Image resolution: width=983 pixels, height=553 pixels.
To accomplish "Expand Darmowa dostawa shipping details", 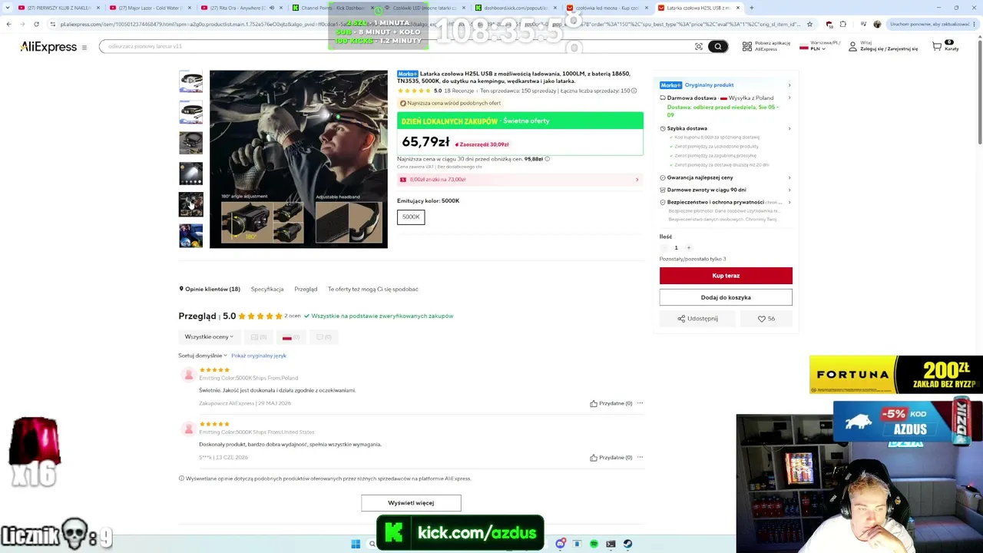I will point(725,98).
